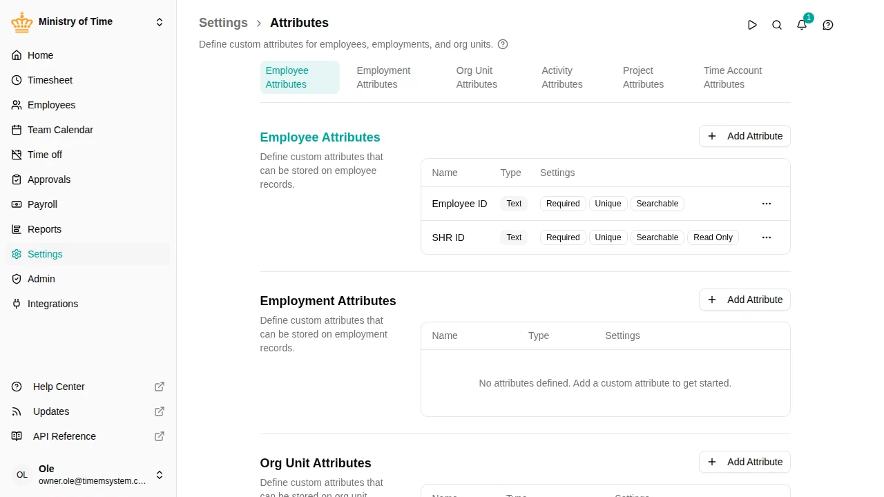Click the OL user avatar
Screen dimensions: 884x497
coord(22,475)
